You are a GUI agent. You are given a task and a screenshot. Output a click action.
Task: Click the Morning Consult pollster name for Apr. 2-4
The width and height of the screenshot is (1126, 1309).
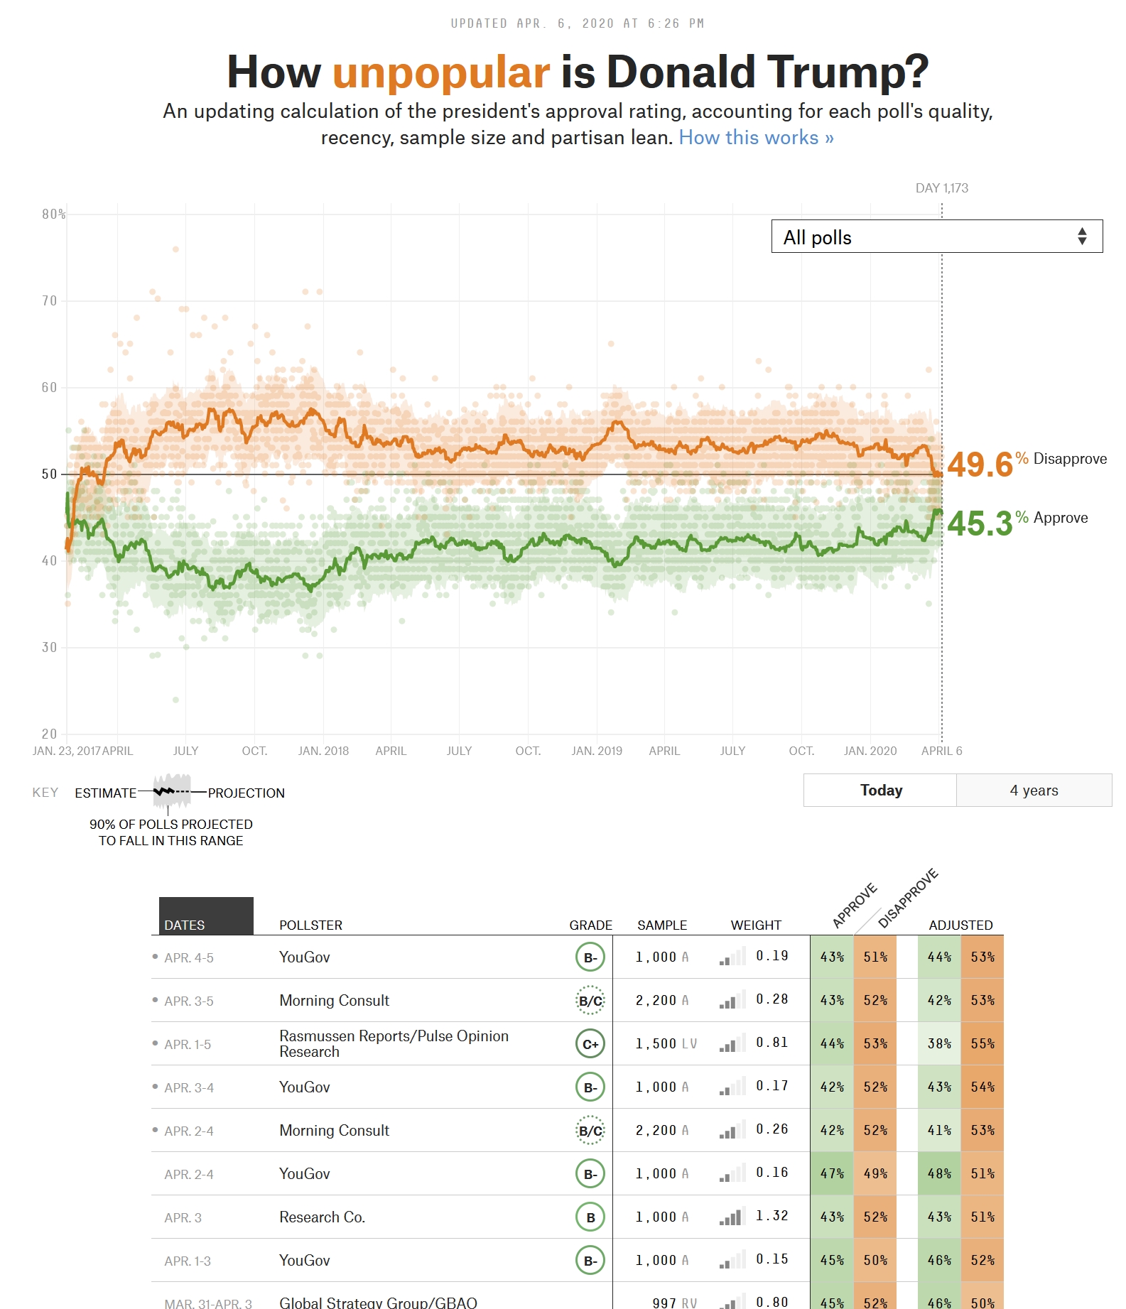pyautogui.click(x=334, y=1131)
